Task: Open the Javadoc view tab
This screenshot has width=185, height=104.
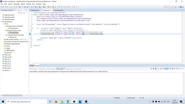Action: (42, 69)
